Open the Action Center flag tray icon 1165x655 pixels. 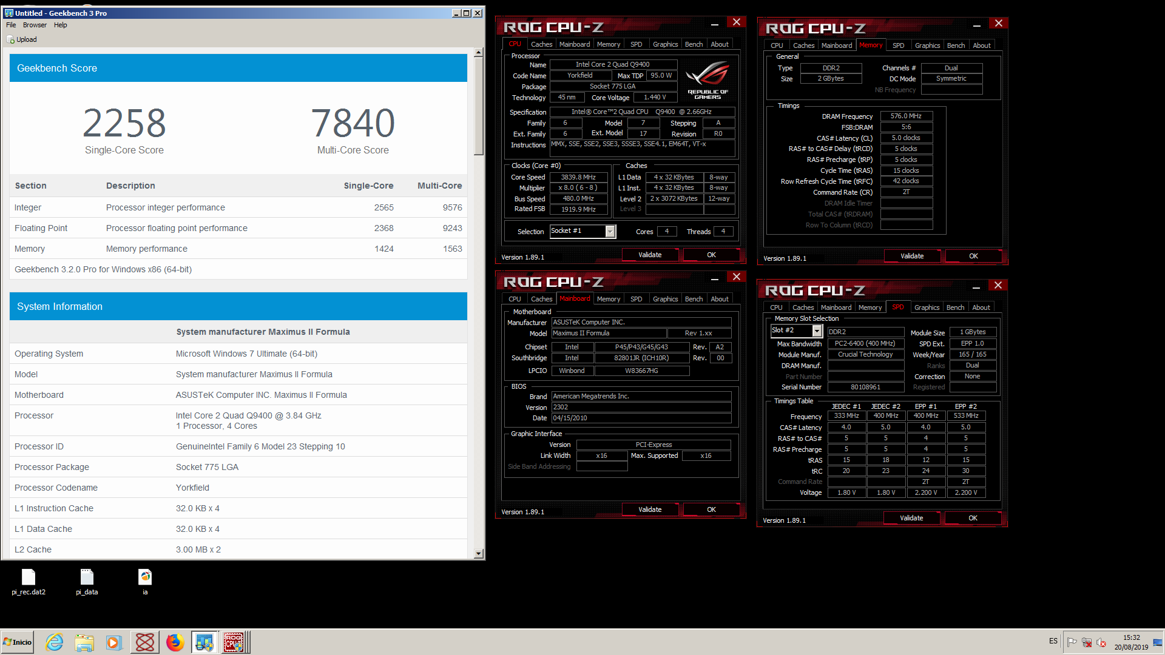tap(1072, 642)
